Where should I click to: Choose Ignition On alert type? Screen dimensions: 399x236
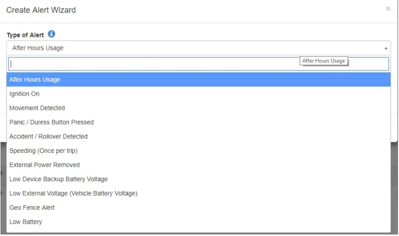24,94
